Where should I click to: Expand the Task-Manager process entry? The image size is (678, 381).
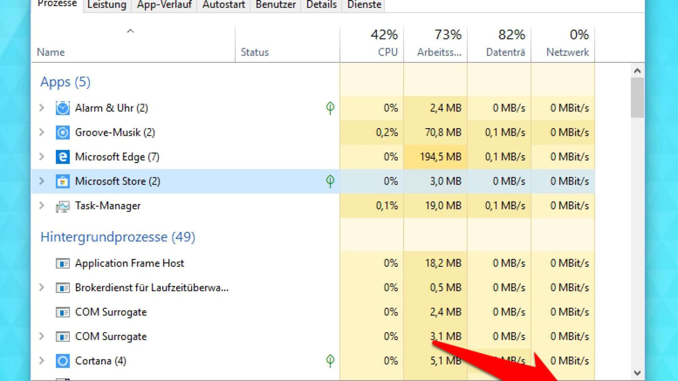(x=42, y=205)
